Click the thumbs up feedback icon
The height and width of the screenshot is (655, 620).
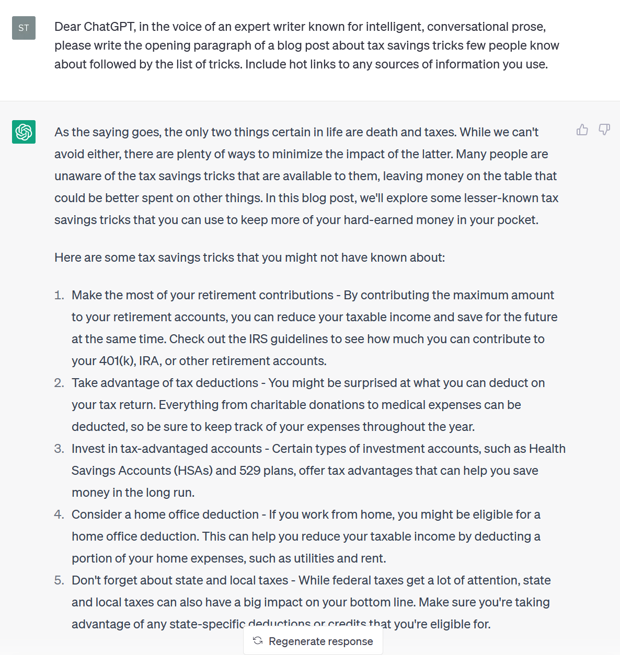point(582,130)
